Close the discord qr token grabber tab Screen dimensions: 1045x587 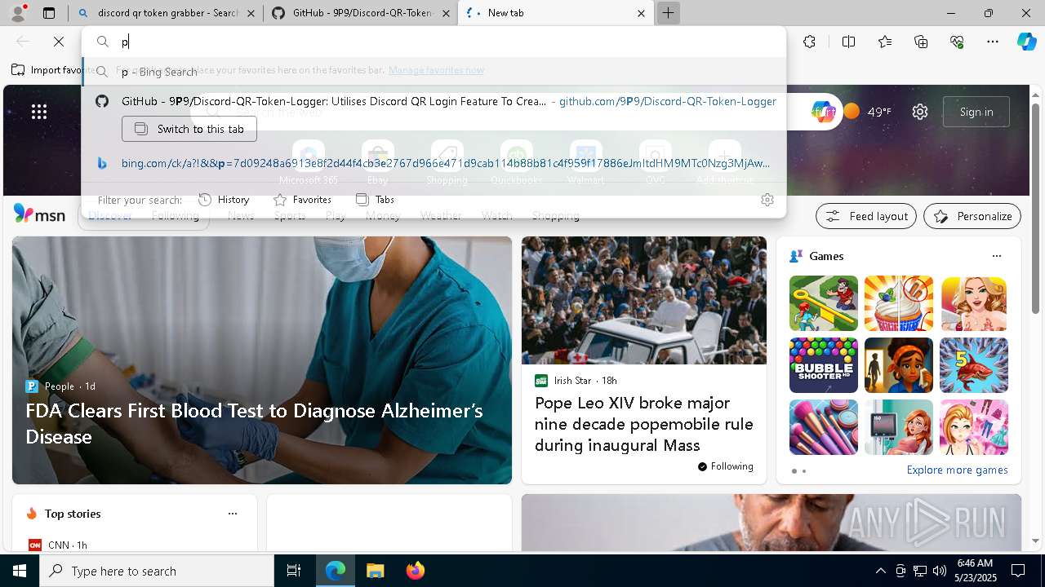point(251,13)
